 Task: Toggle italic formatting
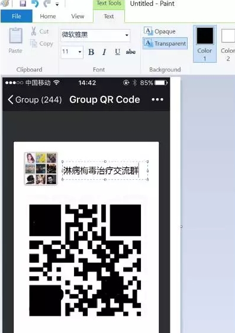(104, 52)
